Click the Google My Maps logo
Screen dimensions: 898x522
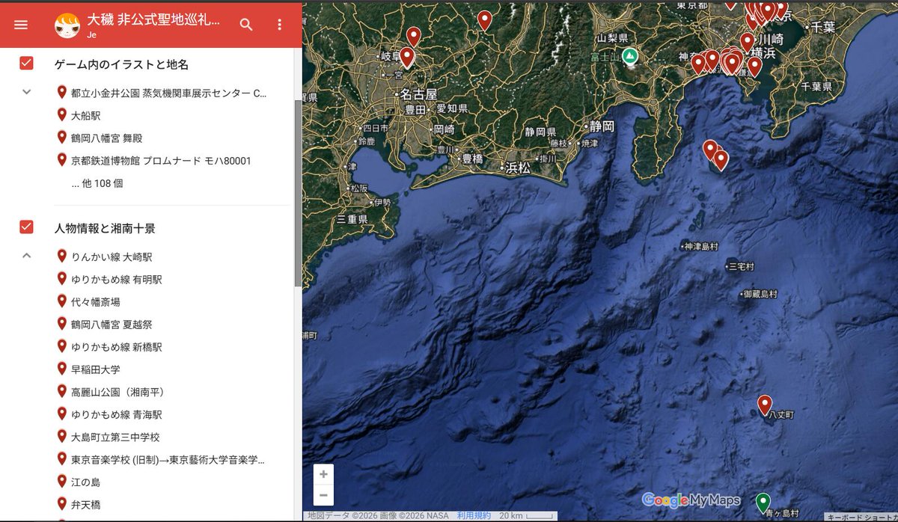click(x=691, y=500)
